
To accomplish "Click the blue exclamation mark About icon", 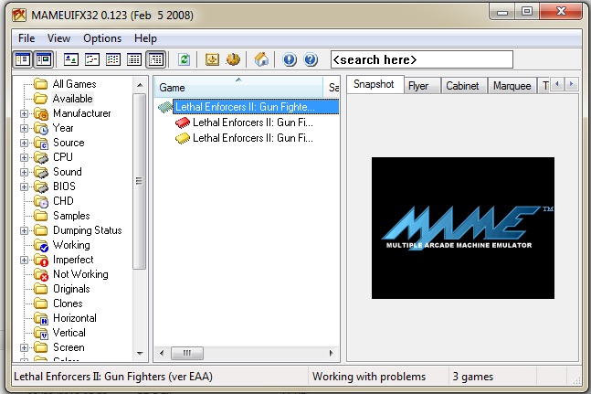I will [290, 59].
